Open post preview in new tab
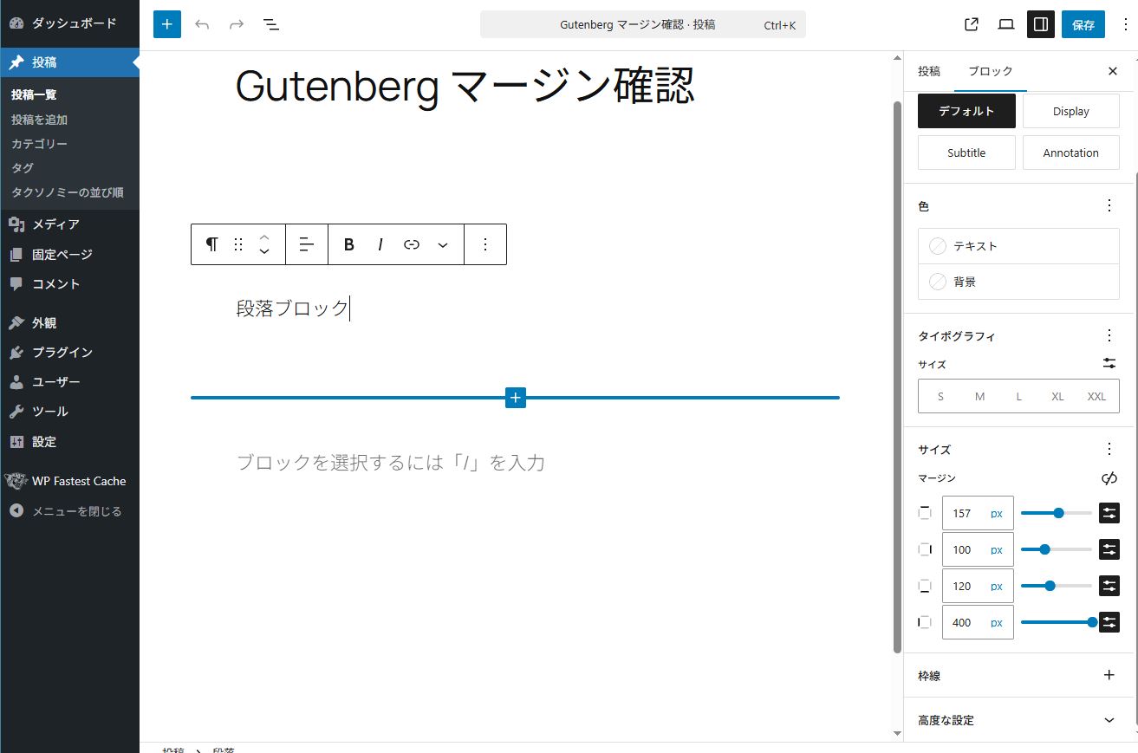1138x753 pixels. tap(972, 24)
